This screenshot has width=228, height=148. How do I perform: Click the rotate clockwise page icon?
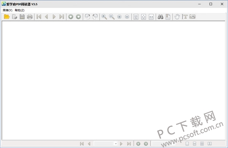point(87,17)
